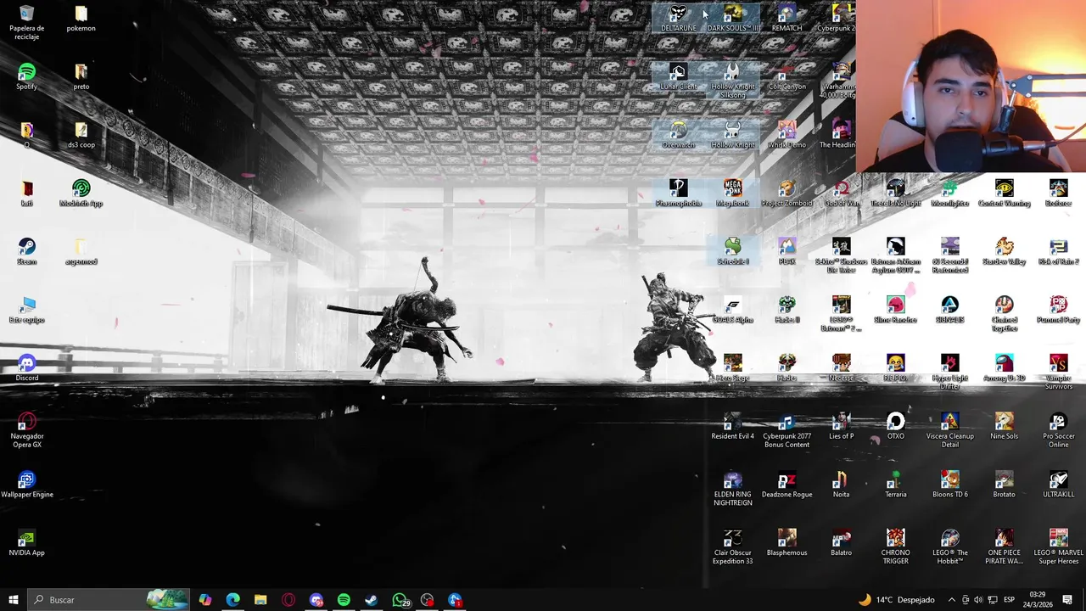Launch the Content Warning game icon
The width and height of the screenshot is (1086, 611).
tap(1004, 193)
